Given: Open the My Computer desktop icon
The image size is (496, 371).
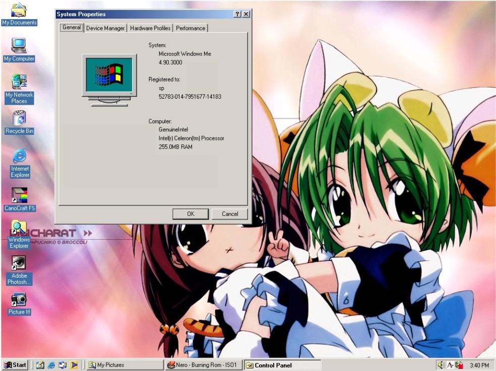Looking at the screenshot, I should tap(19, 50).
